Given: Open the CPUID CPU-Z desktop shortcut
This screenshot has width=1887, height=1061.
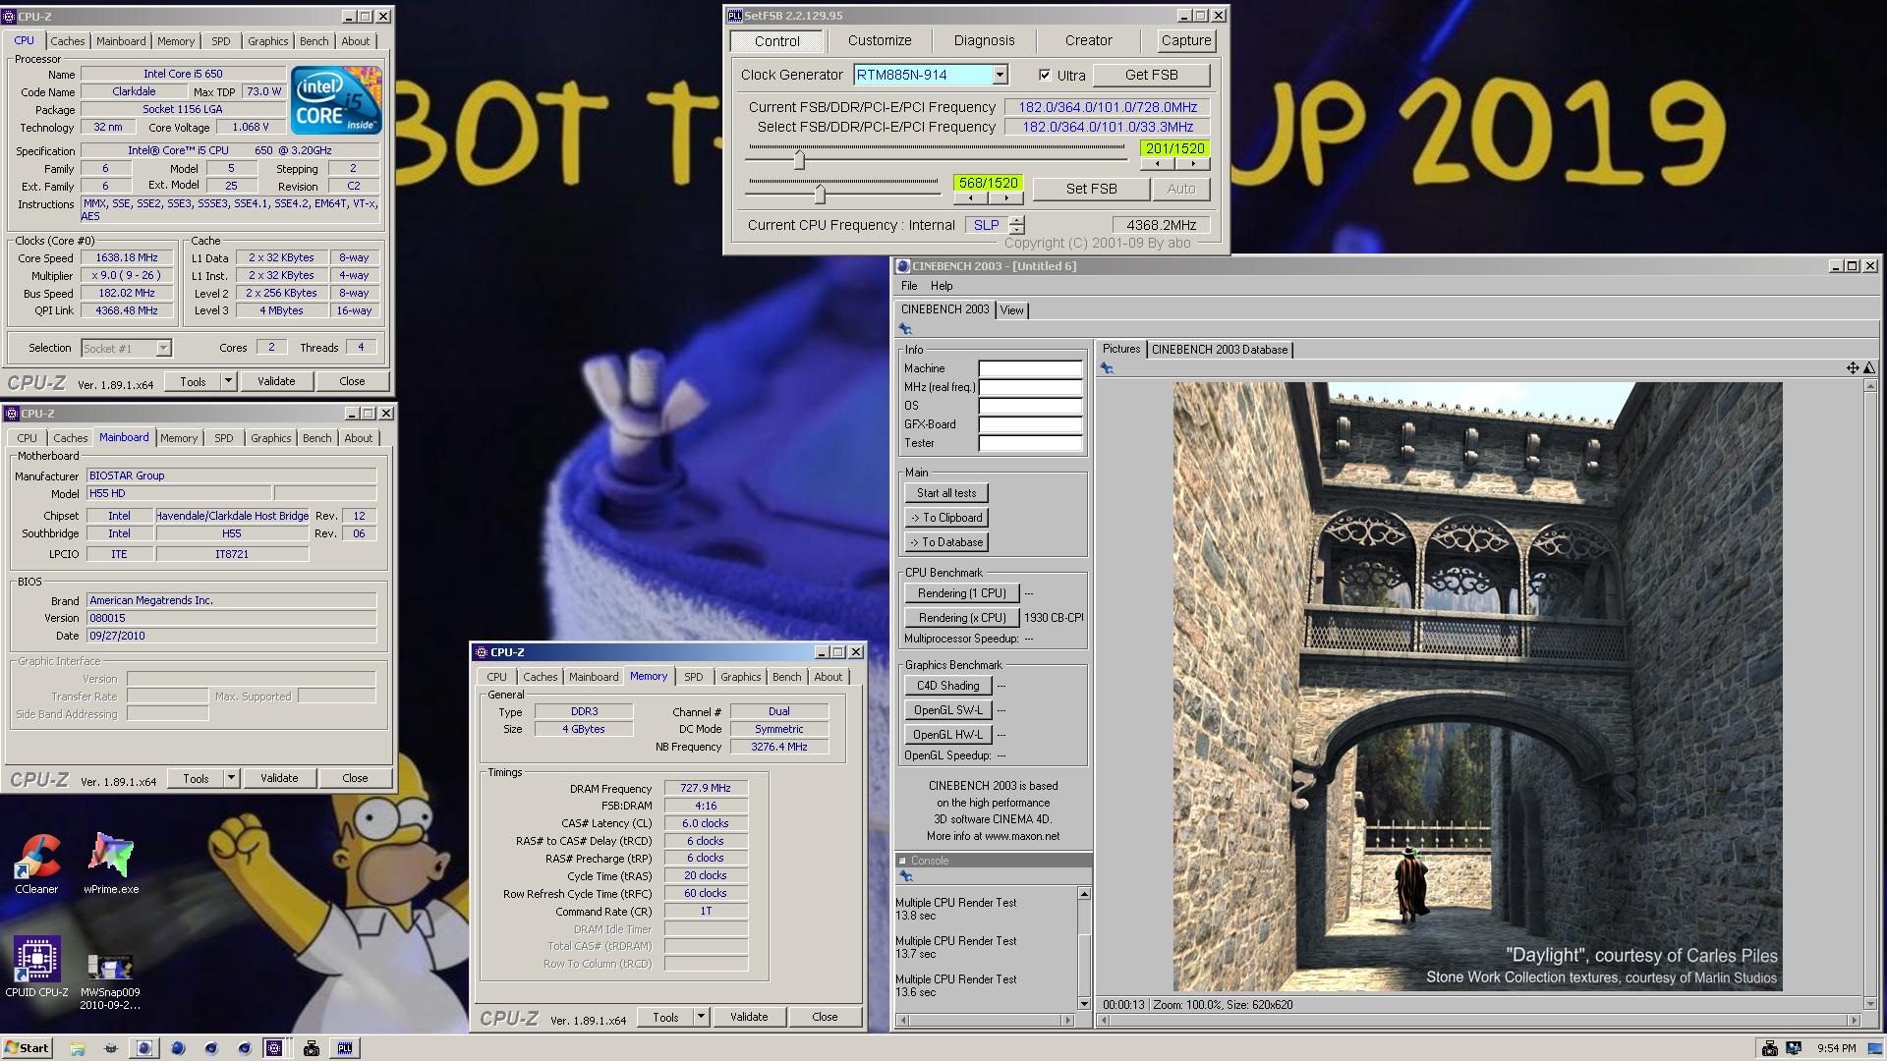Looking at the screenshot, I should pos(36,967).
